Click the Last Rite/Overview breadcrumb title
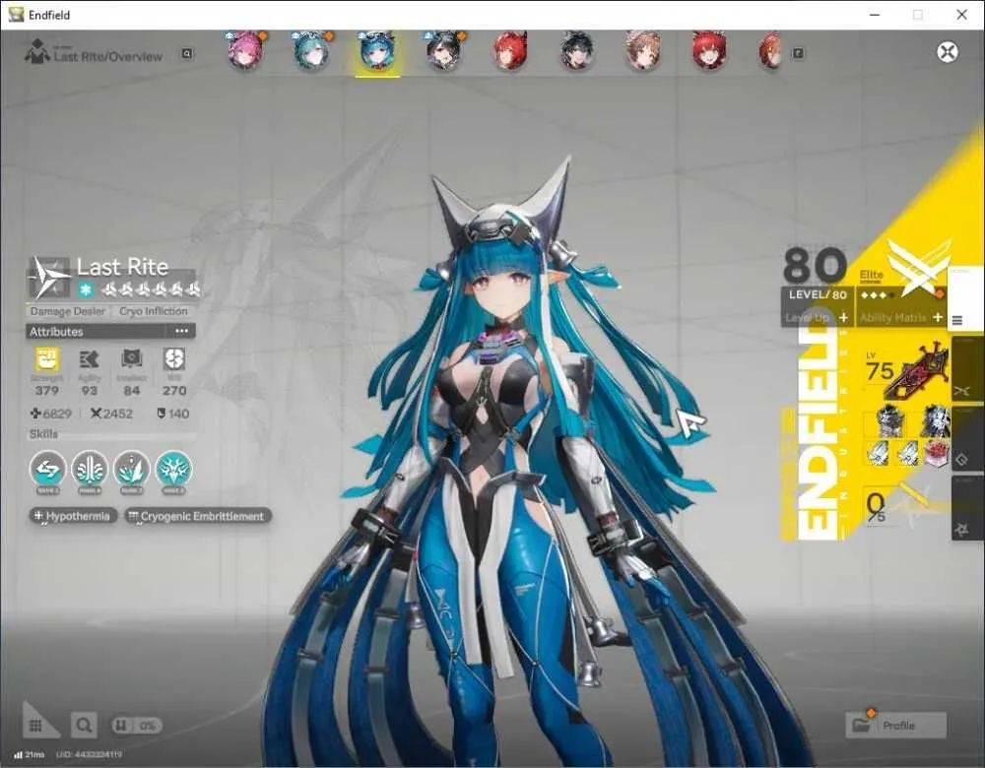 pos(108,56)
